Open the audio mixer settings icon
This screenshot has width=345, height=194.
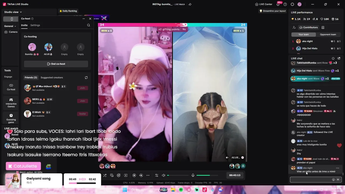pyautogui.click(x=157, y=175)
